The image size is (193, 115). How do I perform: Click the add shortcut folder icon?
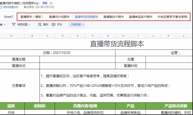click(1, 7)
